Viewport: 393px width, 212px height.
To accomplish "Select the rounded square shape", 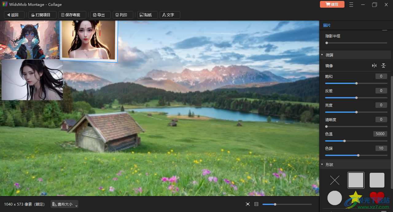I will tap(377, 180).
